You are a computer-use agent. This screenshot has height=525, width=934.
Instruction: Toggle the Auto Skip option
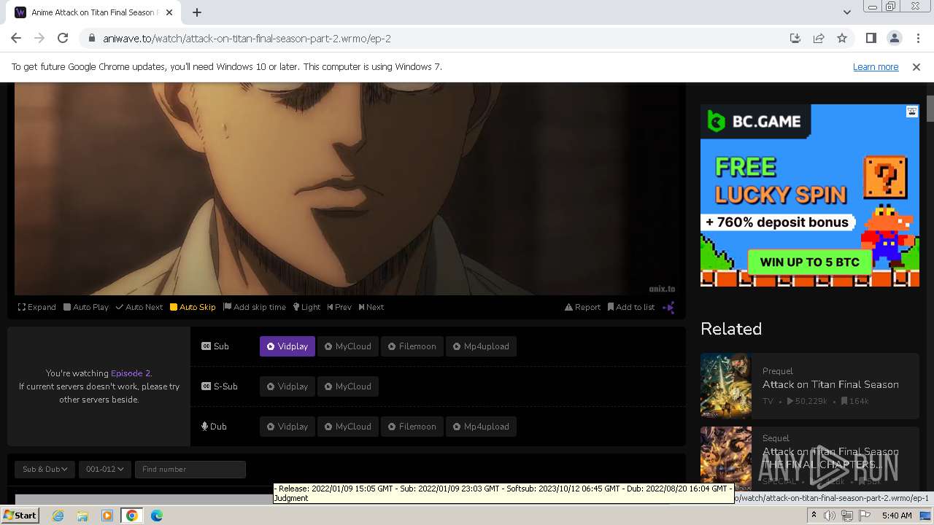pyautogui.click(x=193, y=307)
